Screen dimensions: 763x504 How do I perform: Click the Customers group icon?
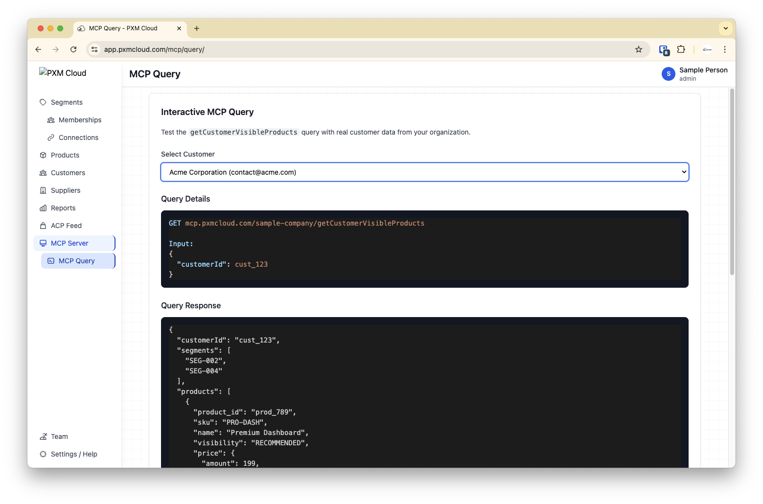(43, 173)
